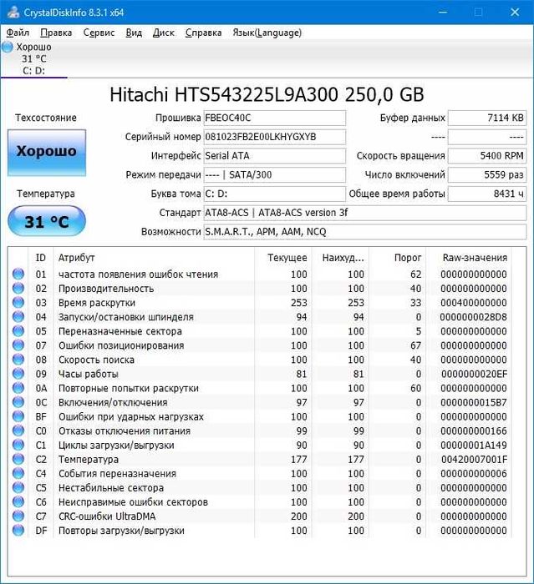
Task: Click the Текущее column header
Action: coord(283,257)
